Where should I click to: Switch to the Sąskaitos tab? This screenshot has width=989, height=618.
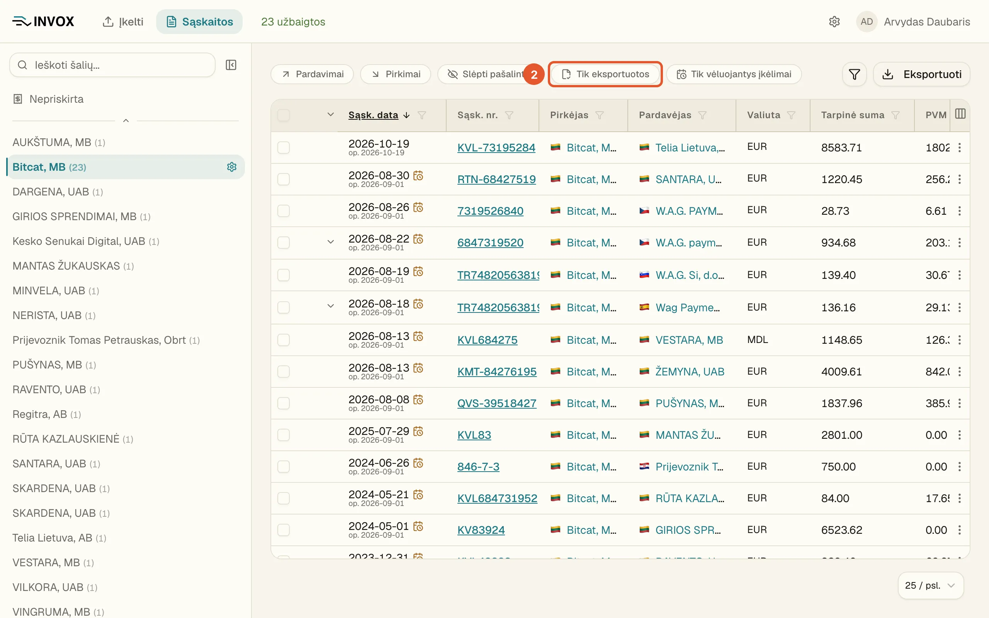click(x=199, y=22)
